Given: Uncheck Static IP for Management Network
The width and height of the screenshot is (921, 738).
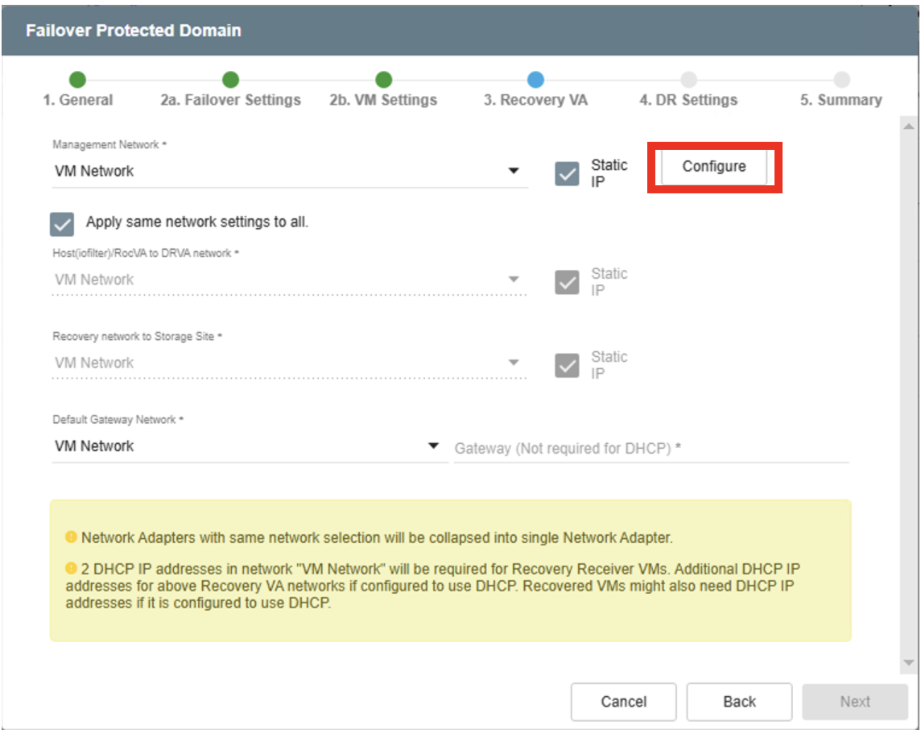Looking at the screenshot, I should click(x=567, y=173).
